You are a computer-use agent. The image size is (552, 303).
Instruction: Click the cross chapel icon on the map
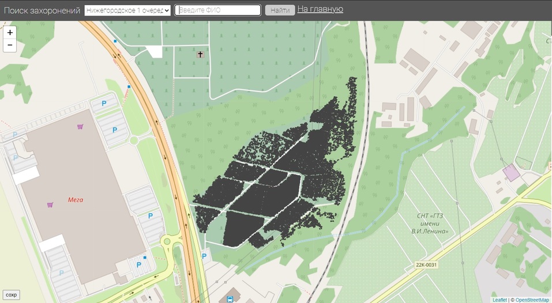[x=201, y=55]
